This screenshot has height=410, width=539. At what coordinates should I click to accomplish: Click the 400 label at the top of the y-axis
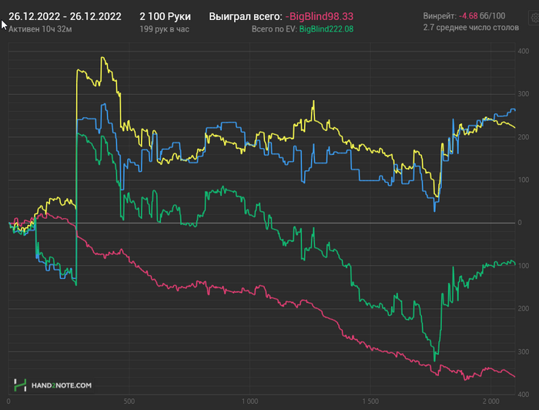click(523, 51)
